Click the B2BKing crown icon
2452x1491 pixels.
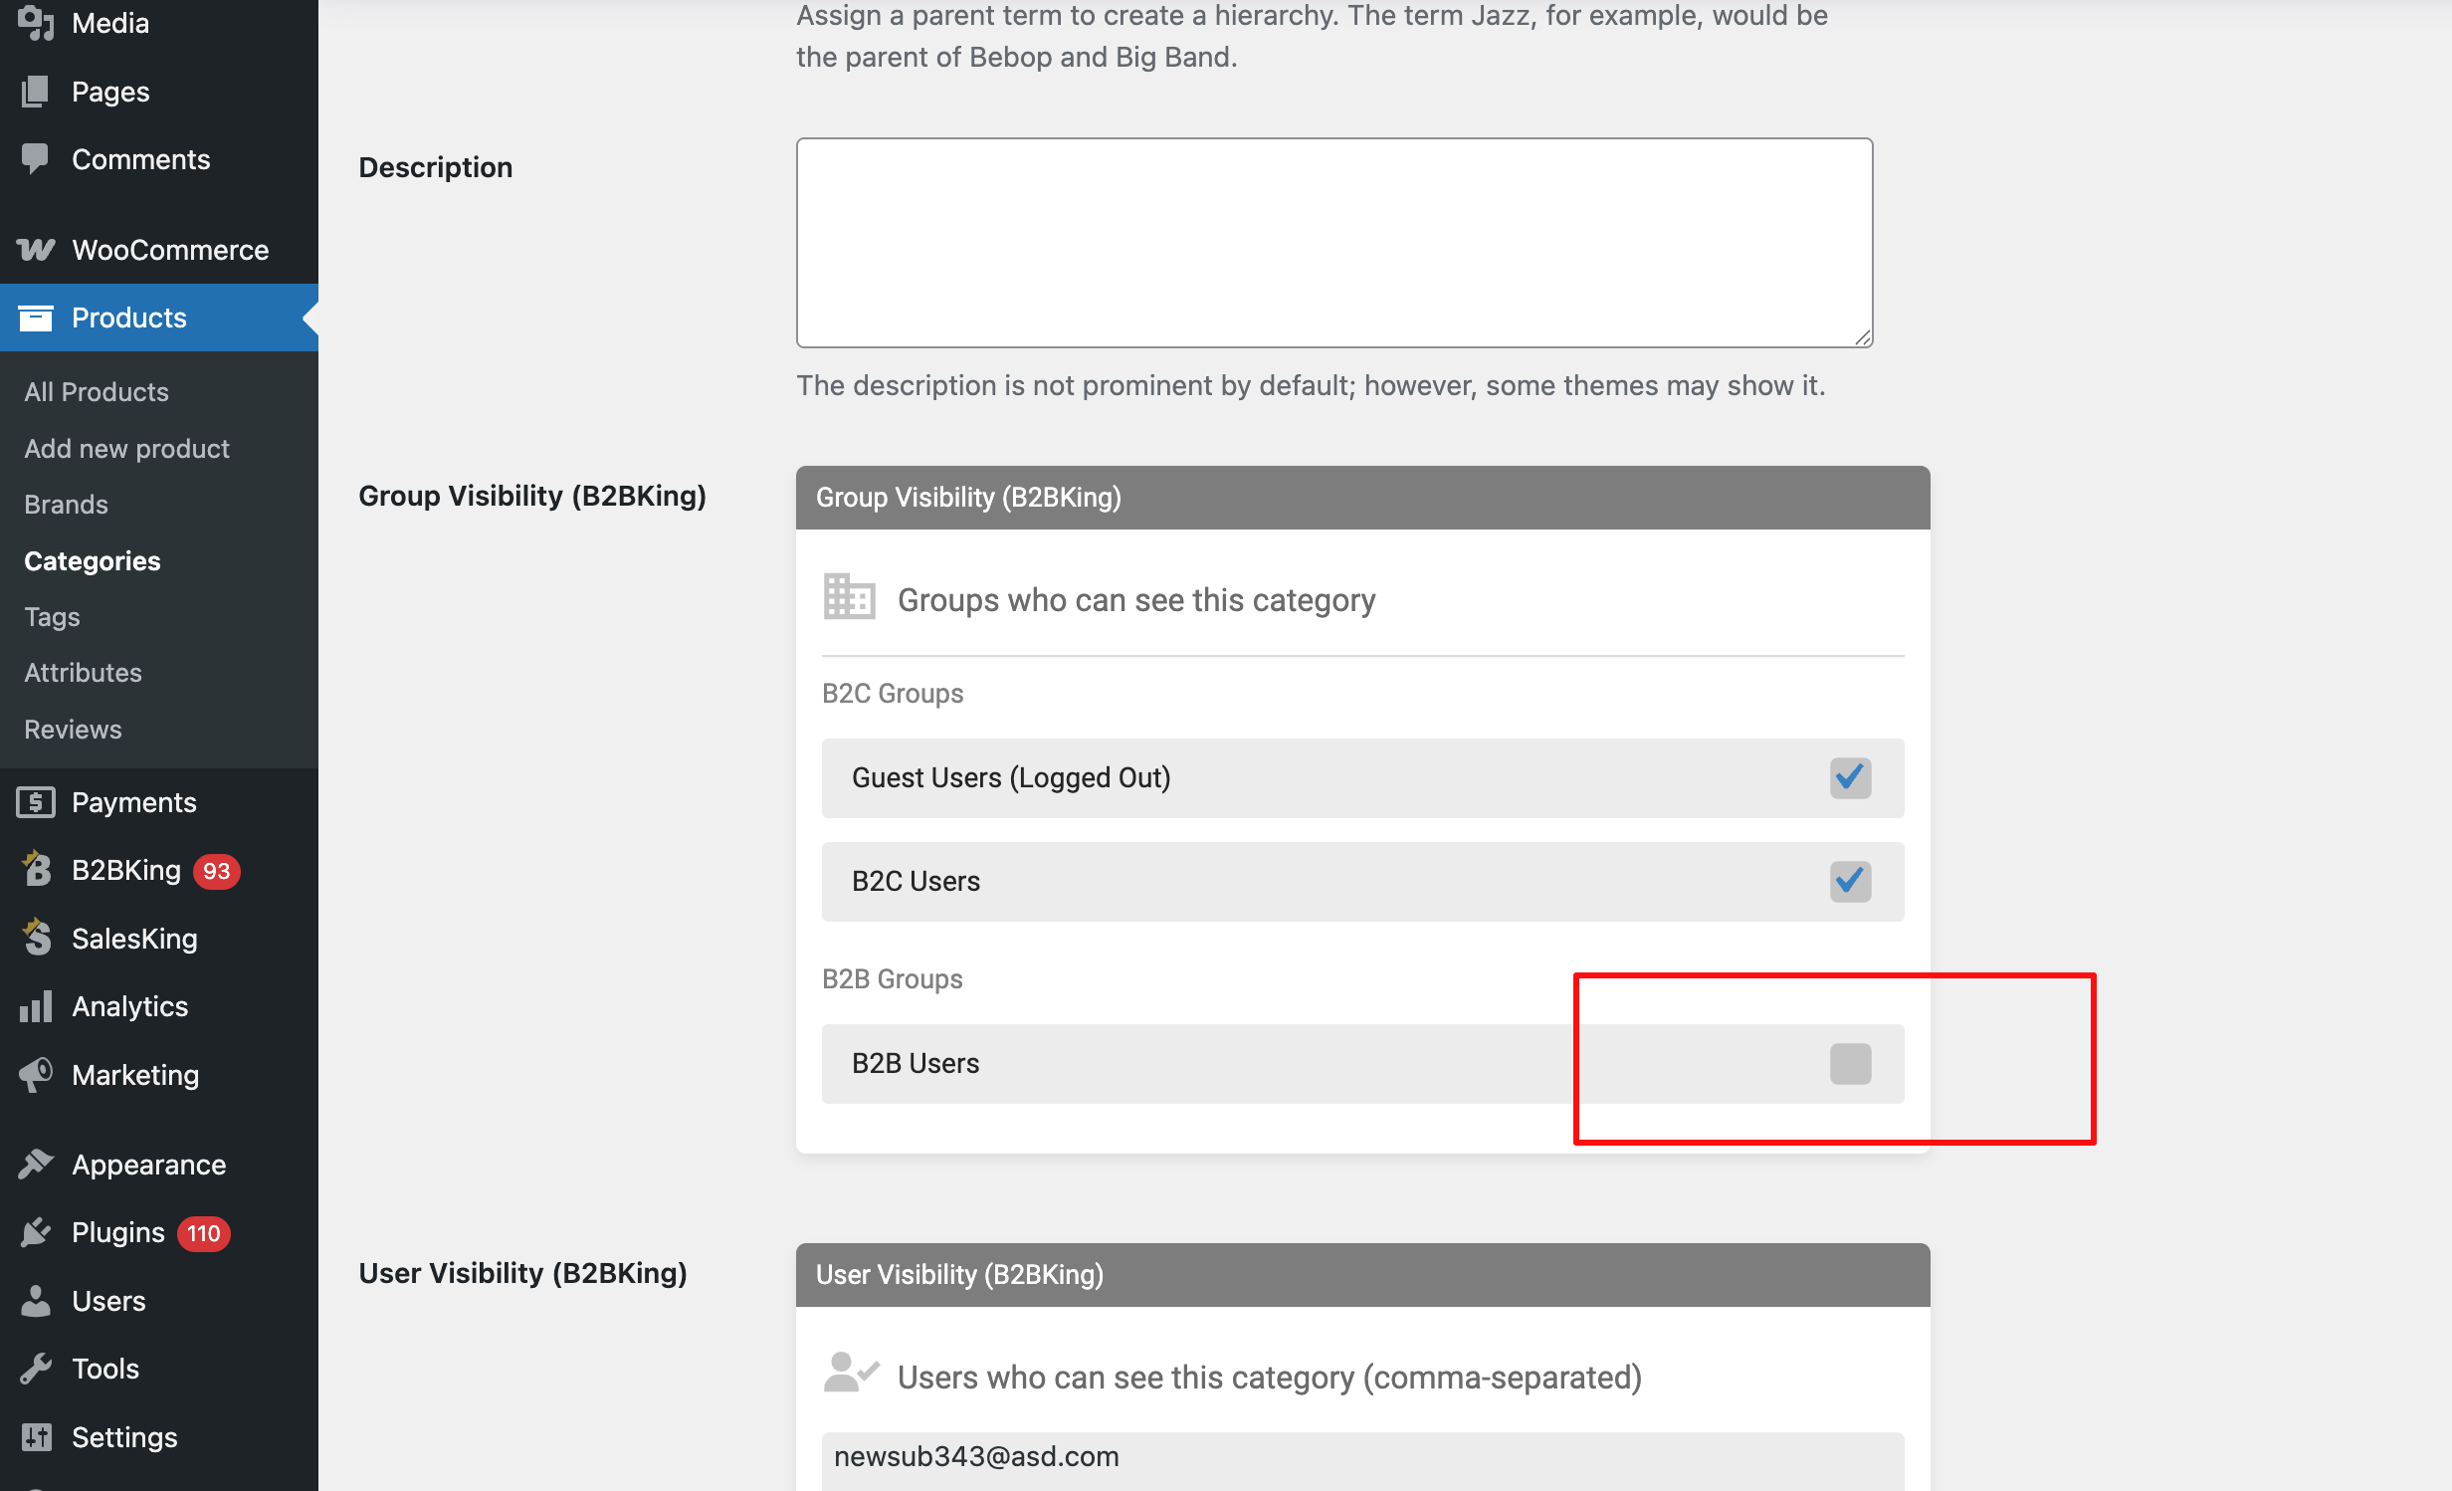tap(36, 869)
